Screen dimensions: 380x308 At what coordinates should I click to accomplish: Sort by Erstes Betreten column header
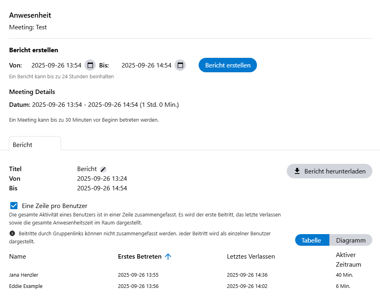[140, 256]
